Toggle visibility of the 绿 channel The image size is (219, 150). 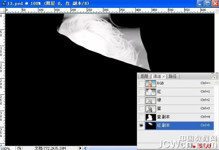(x=141, y=100)
